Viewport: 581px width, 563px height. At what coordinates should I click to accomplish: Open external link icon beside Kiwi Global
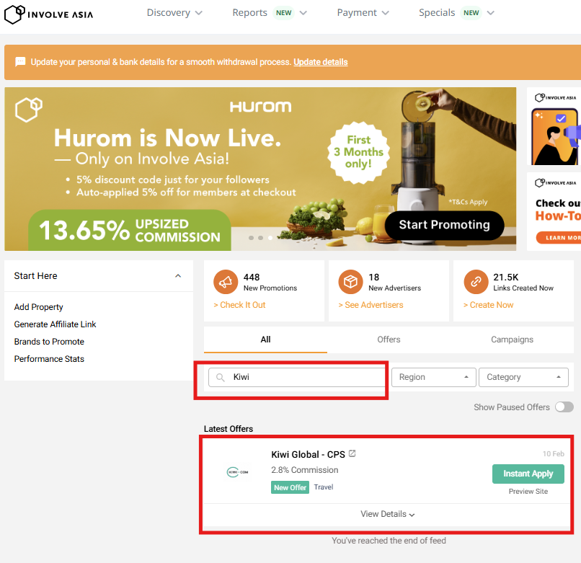(352, 453)
